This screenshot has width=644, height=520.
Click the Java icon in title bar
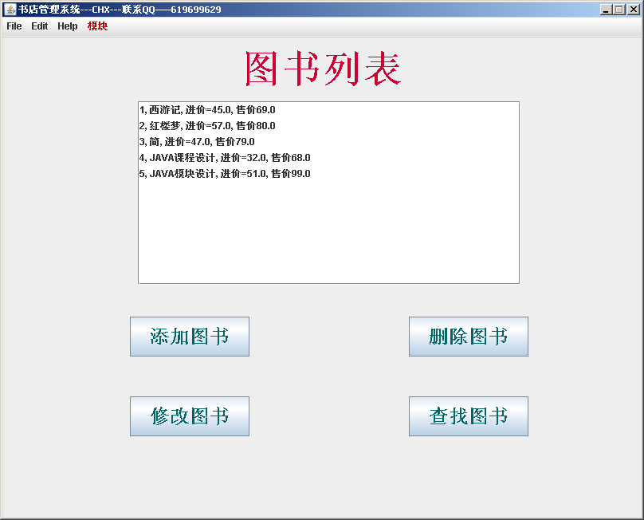[10, 9]
